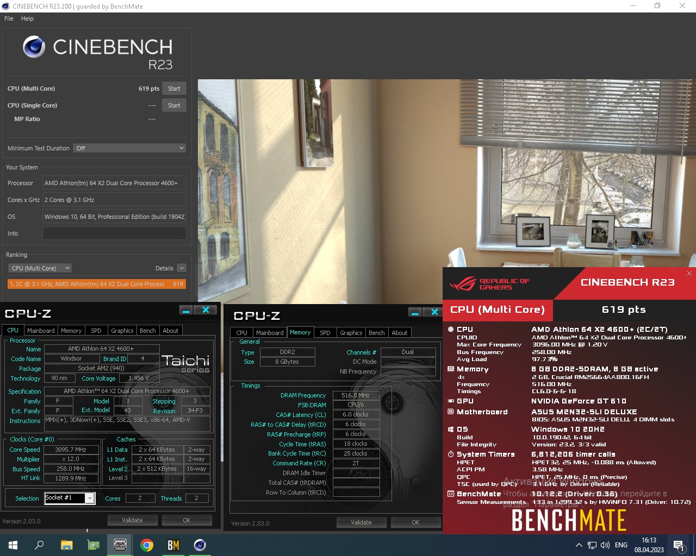
Task: Open the Help menu in Cinebench
Action: pyautogui.click(x=27, y=18)
